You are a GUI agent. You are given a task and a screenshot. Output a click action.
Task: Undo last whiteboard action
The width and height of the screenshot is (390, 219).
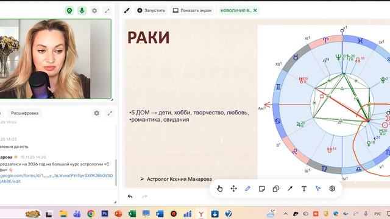pyautogui.click(x=130, y=196)
